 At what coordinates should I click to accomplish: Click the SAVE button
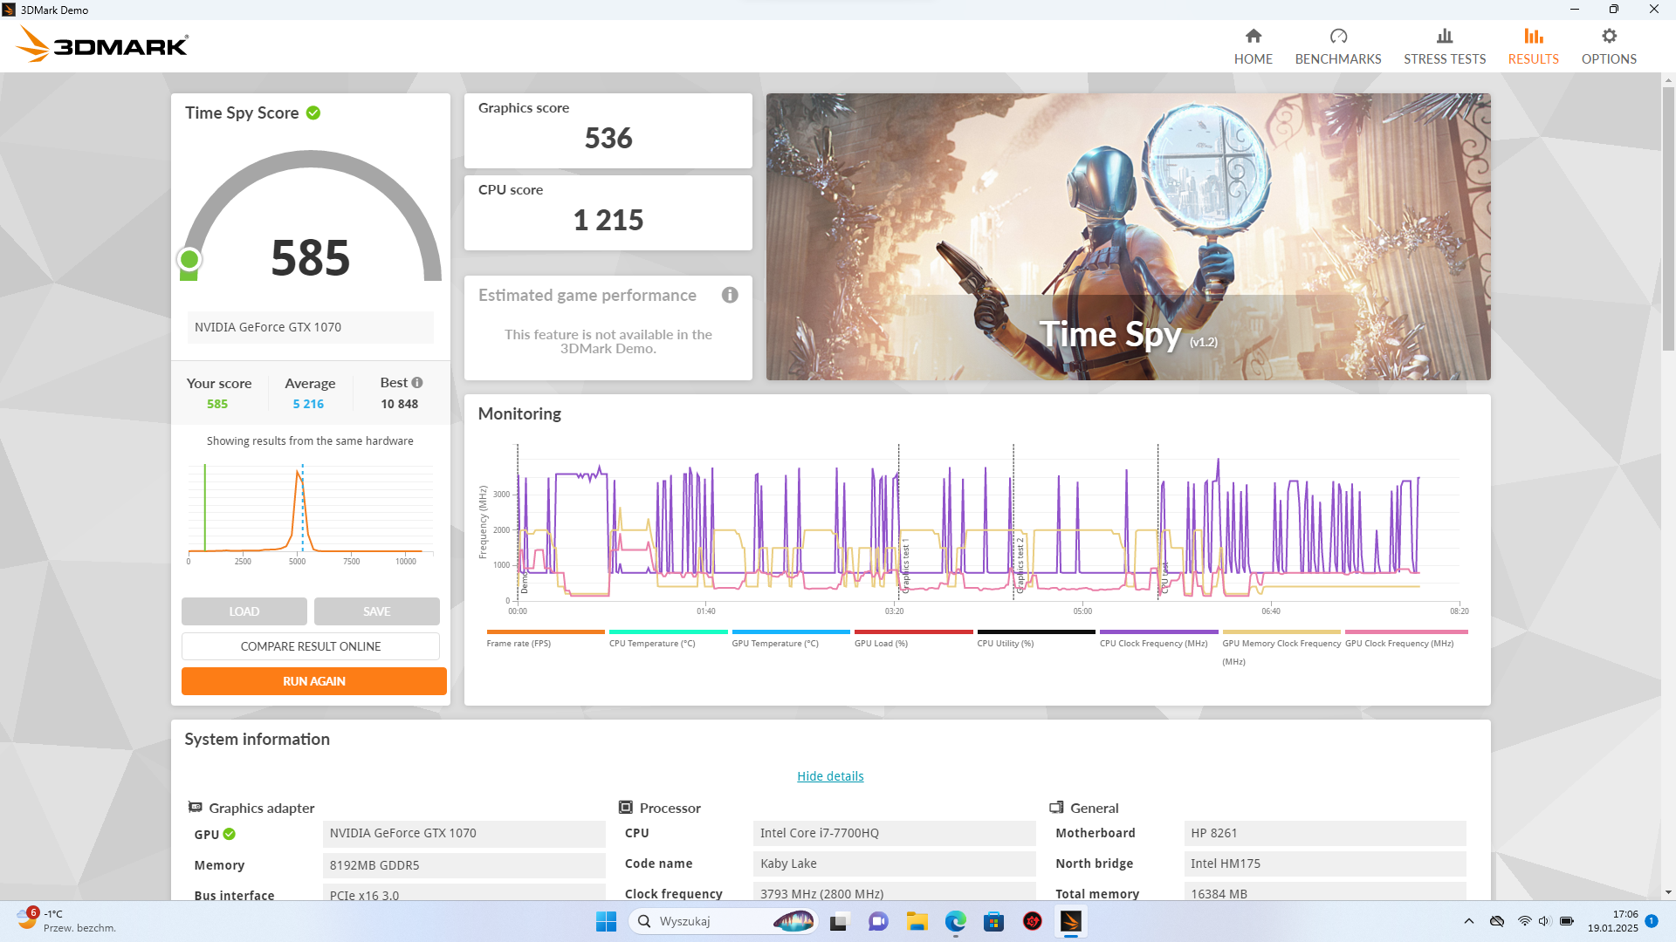coord(377,611)
